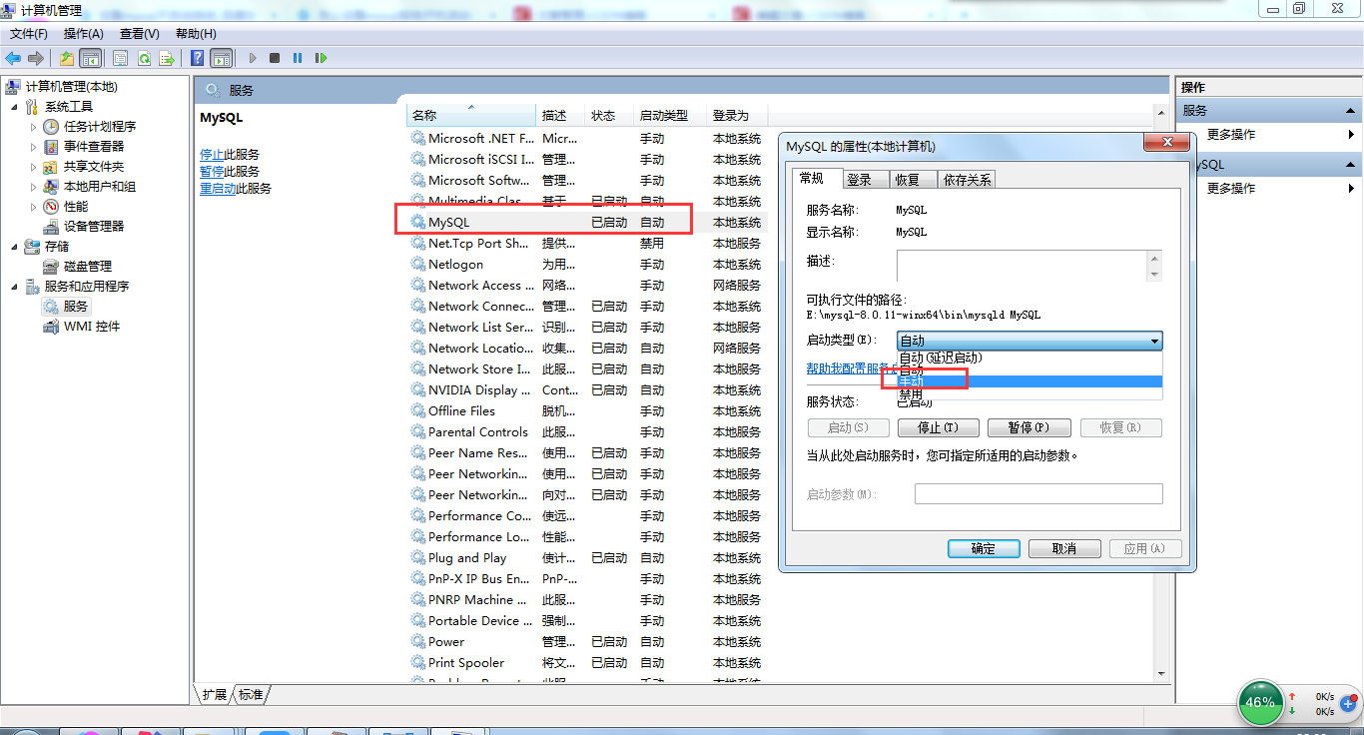The height and width of the screenshot is (735, 1364).
Task: Expand the 事件查看器 tree node
Action: pyautogui.click(x=34, y=147)
